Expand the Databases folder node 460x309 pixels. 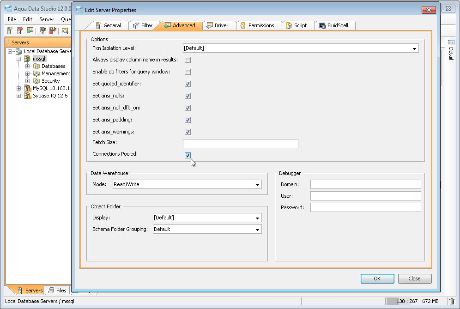[x=27, y=67]
